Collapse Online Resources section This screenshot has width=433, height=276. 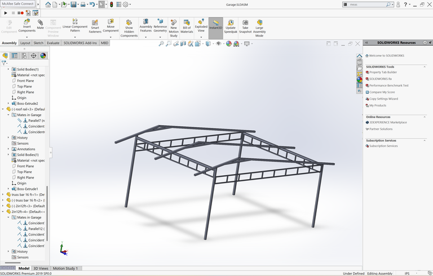point(425,117)
